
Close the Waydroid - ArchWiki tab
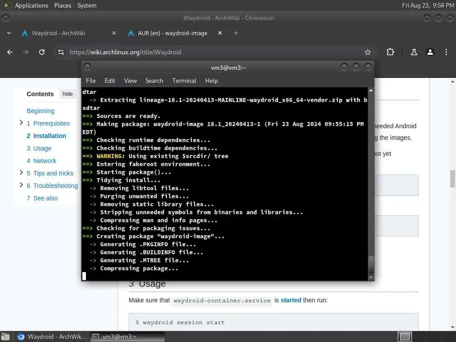click(x=114, y=33)
